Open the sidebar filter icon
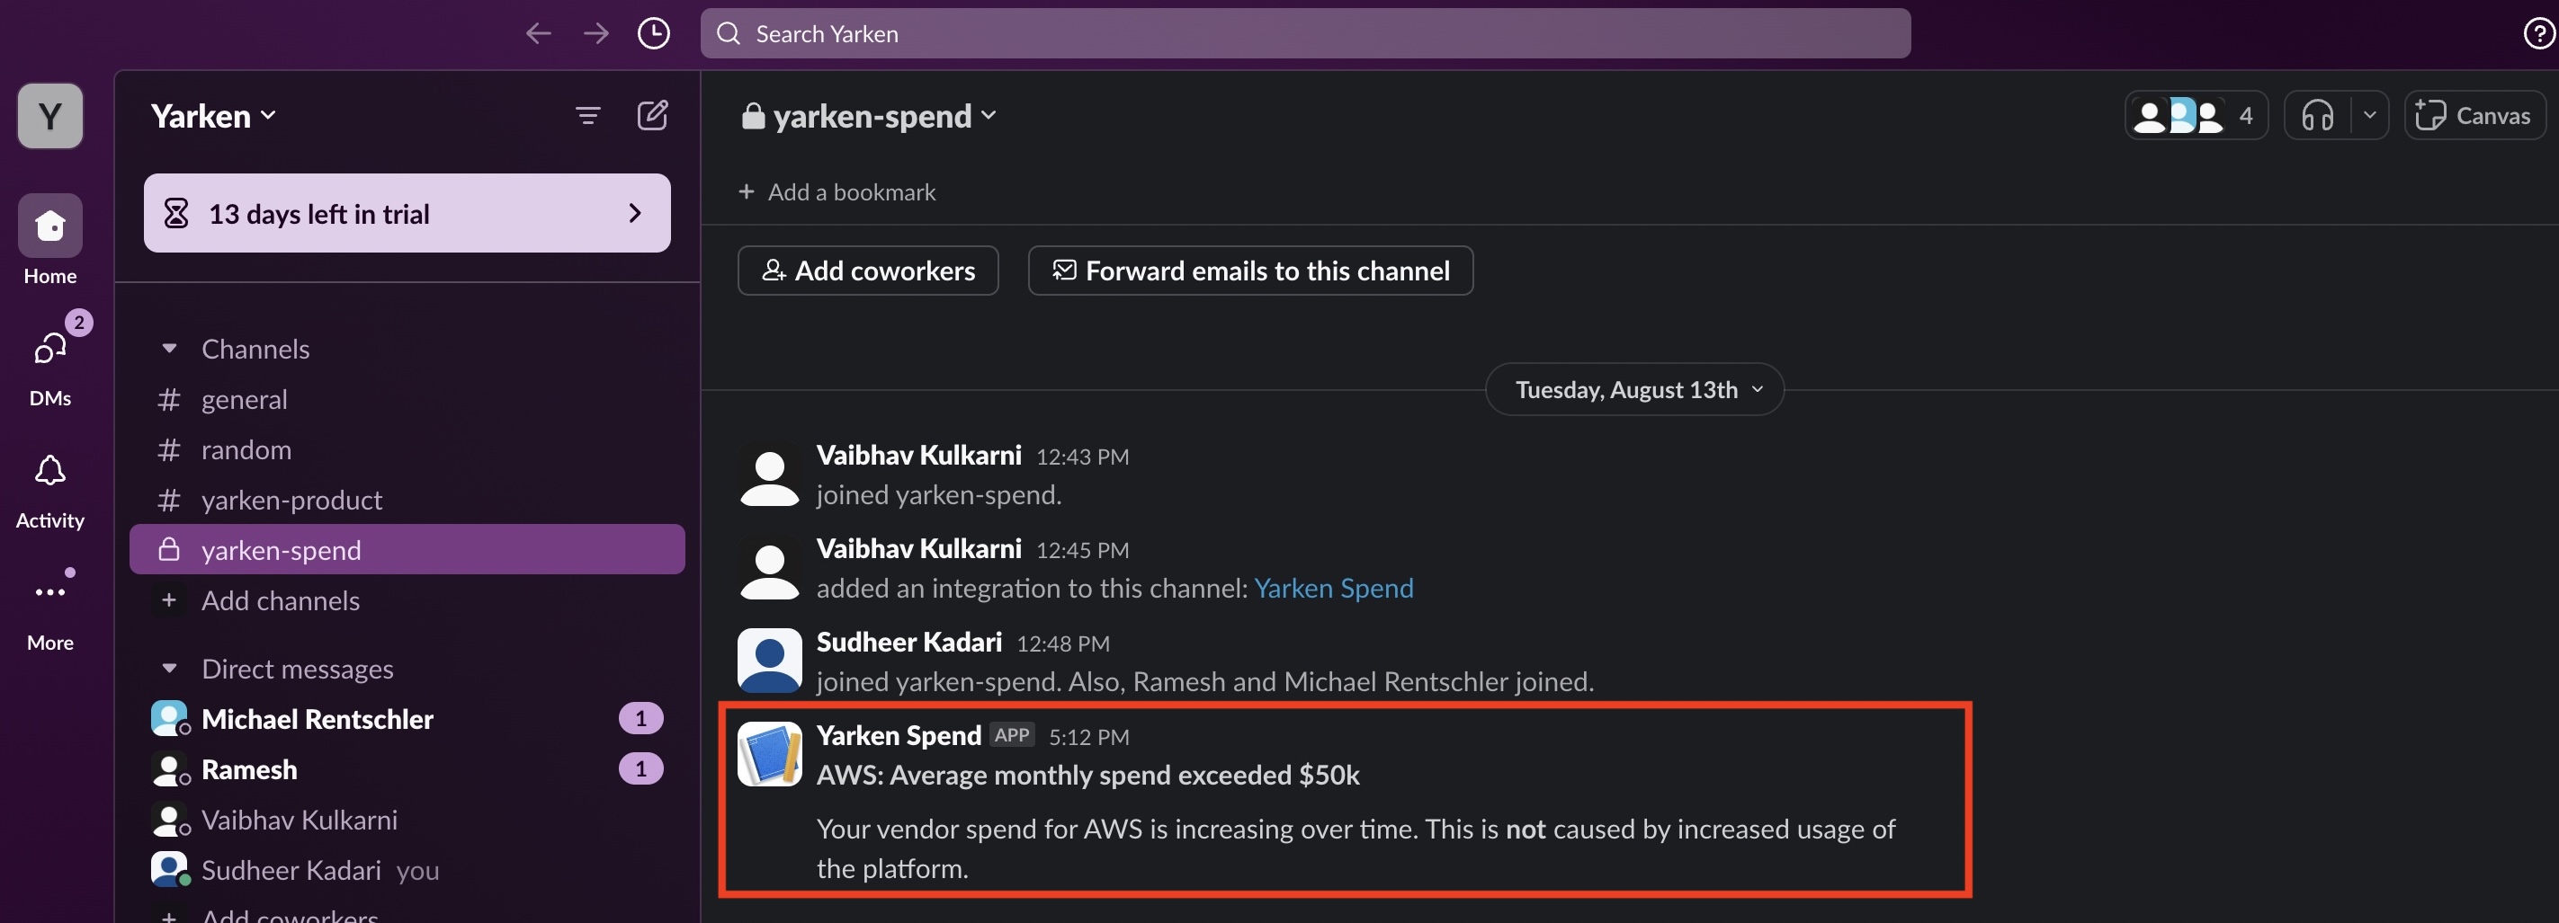This screenshot has height=923, width=2559. tap(588, 116)
